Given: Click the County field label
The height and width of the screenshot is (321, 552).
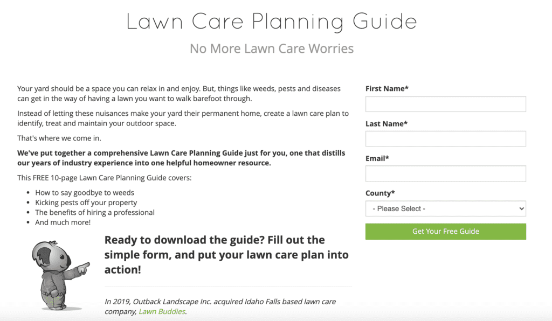Looking at the screenshot, I should tap(380, 193).
